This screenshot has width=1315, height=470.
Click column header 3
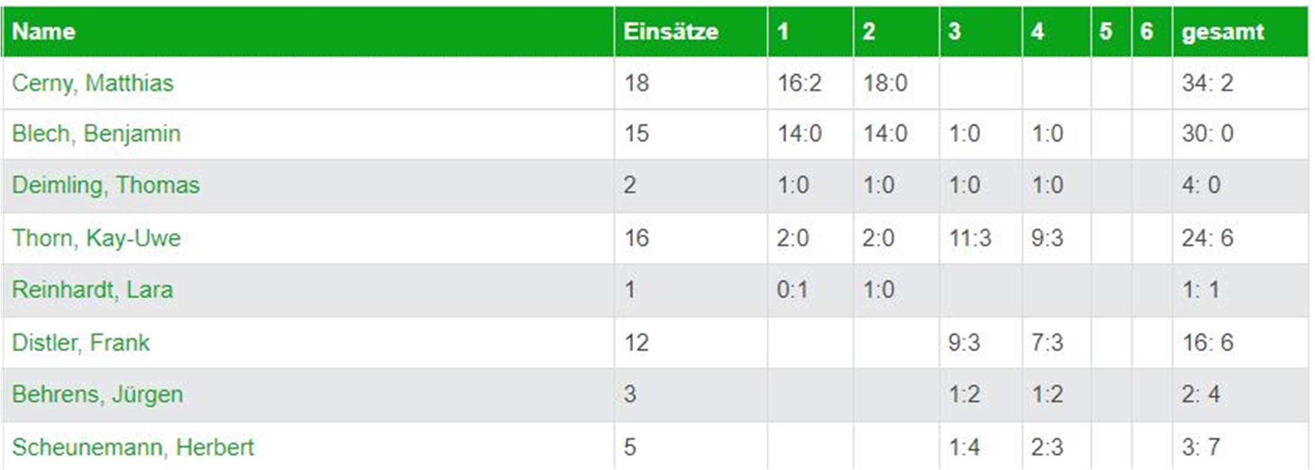(x=954, y=31)
